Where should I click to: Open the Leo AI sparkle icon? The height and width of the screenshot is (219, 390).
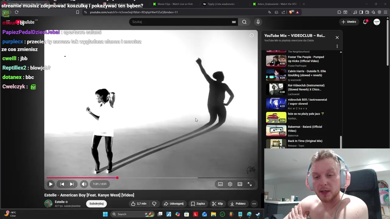pyautogui.click(x=373, y=12)
